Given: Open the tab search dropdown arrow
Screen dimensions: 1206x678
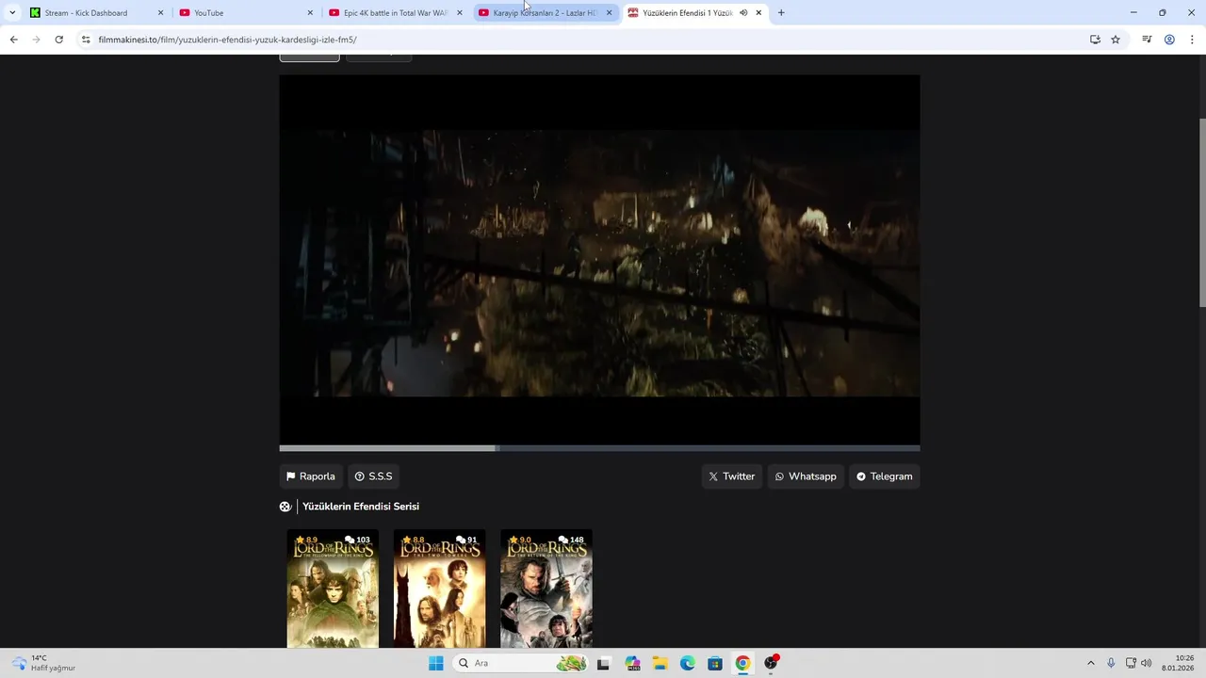Looking at the screenshot, I should [x=12, y=12].
